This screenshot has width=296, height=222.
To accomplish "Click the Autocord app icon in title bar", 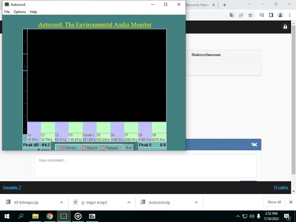I will point(7,4).
